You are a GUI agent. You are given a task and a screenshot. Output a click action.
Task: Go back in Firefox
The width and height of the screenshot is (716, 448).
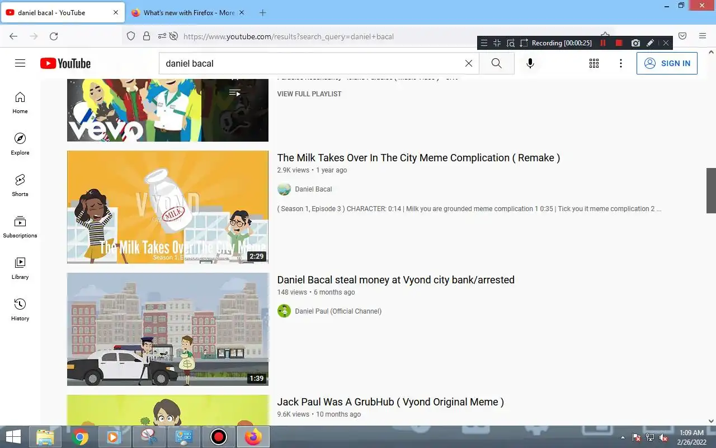pos(13,36)
